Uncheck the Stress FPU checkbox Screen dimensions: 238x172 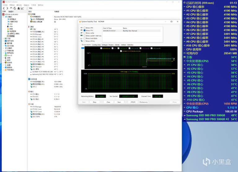click(85, 30)
